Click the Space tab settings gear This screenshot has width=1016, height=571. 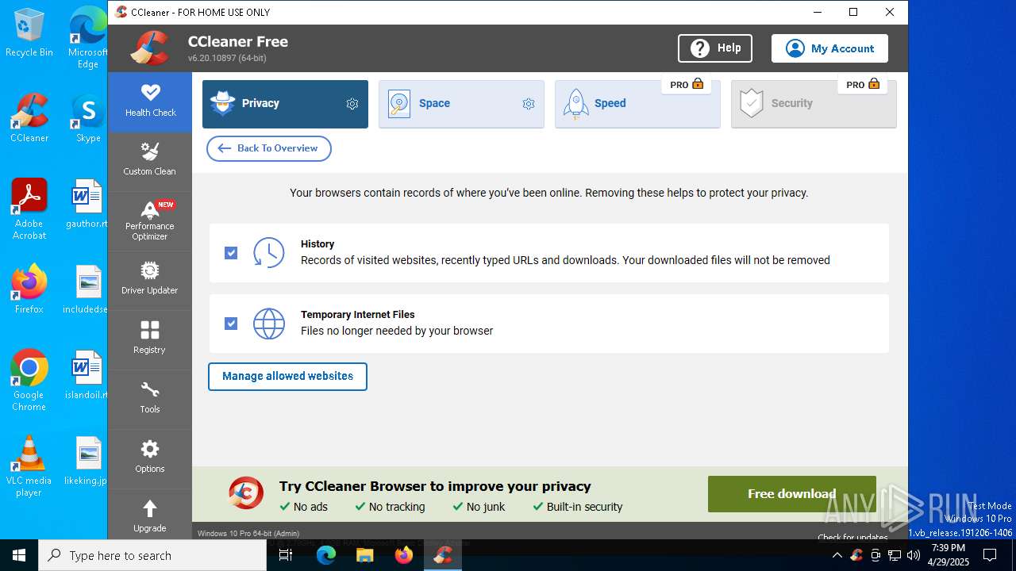click(x=529, y=104)
